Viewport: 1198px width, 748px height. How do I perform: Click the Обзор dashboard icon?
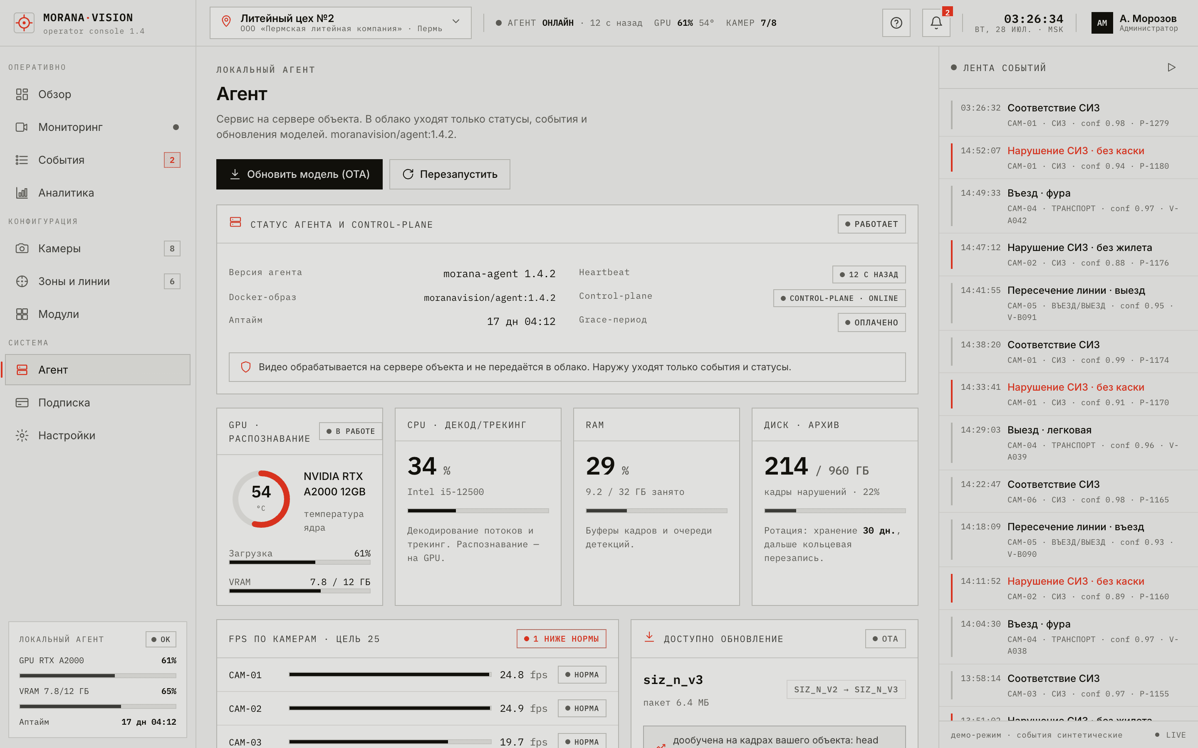pyautogui.click(x=22, y=94)
